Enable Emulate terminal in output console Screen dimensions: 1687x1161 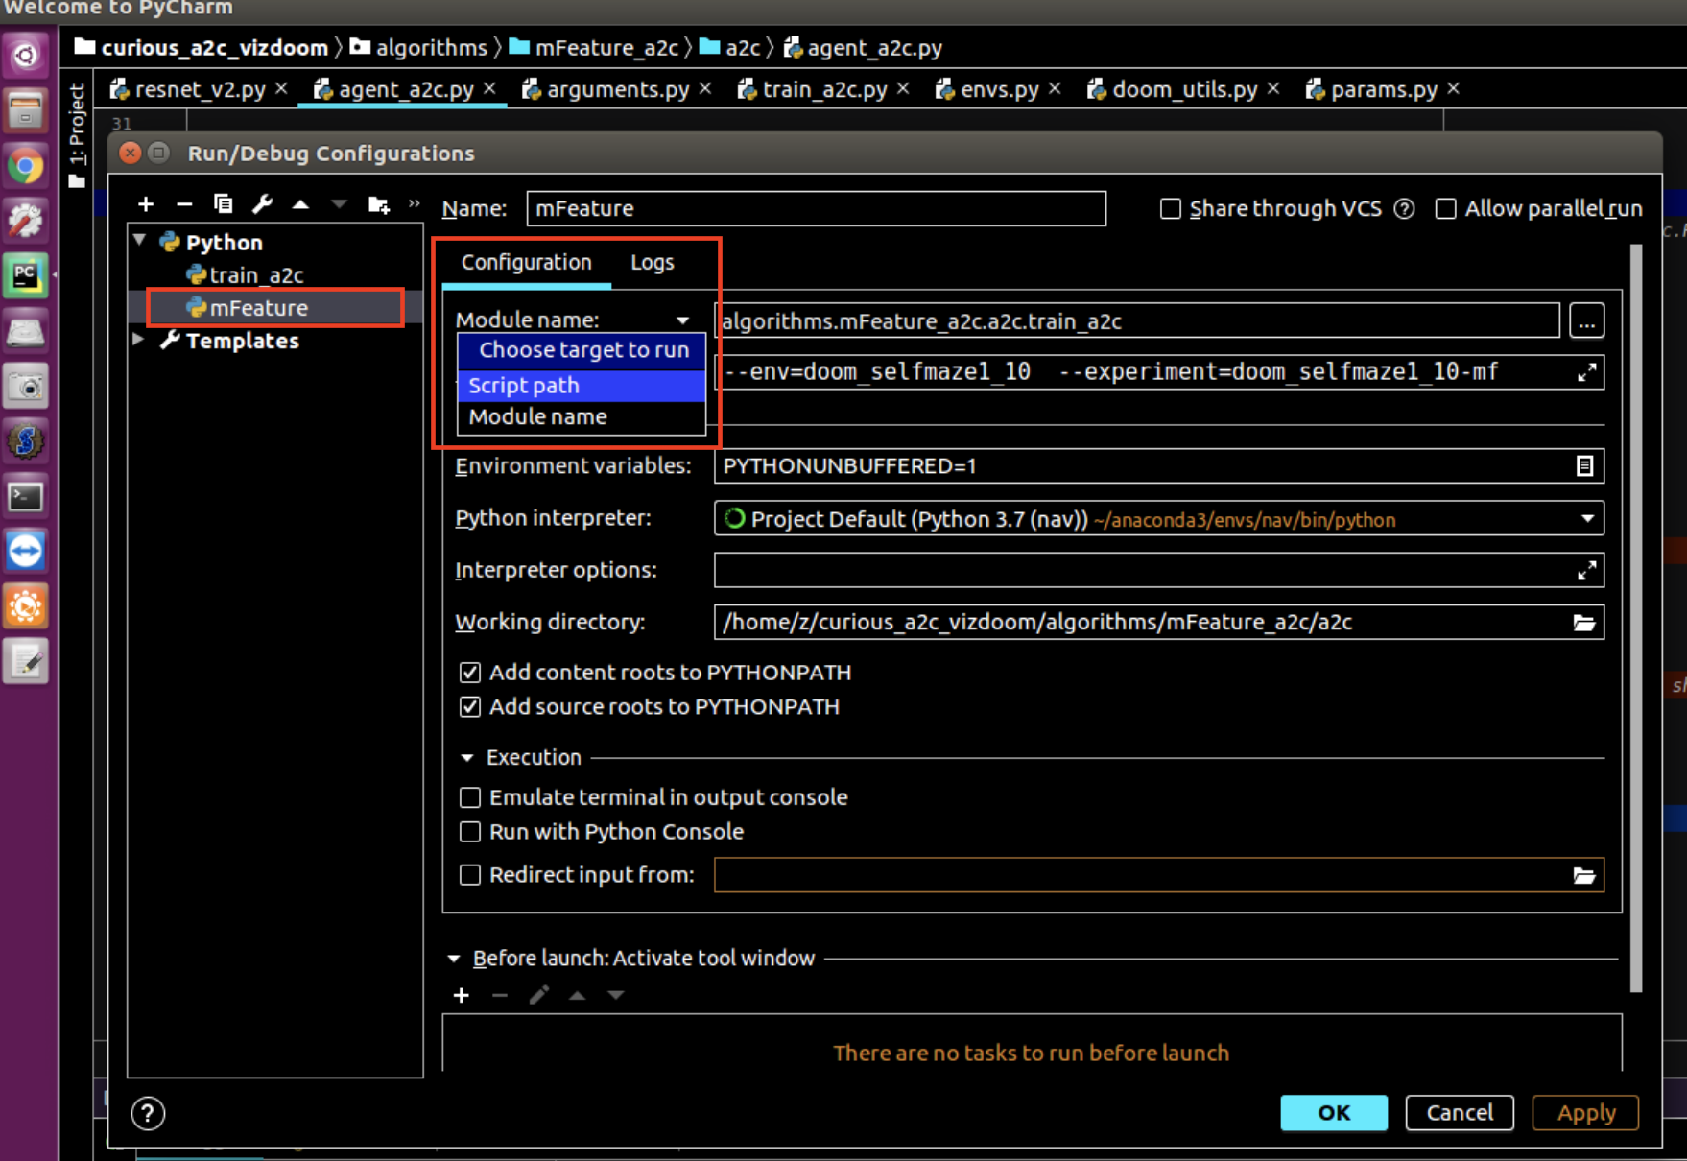pyautogui.click(x=470, y=796)
